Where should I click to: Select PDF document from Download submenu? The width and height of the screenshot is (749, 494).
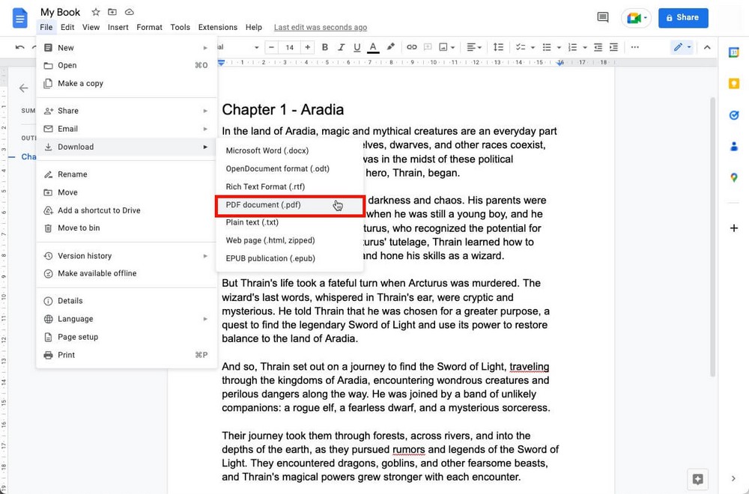pos(263,204)
